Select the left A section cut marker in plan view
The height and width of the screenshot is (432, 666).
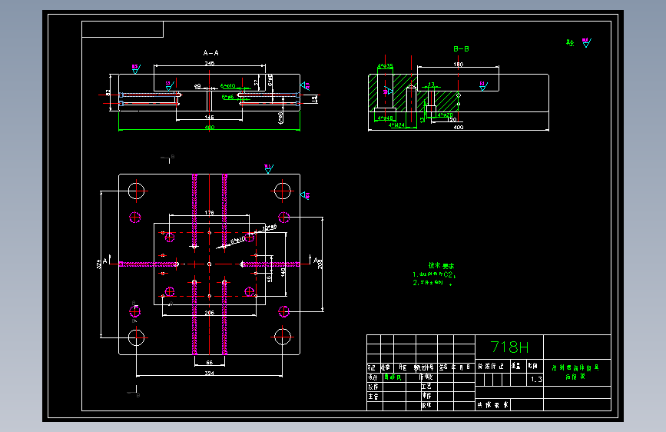tap(106, 261)
